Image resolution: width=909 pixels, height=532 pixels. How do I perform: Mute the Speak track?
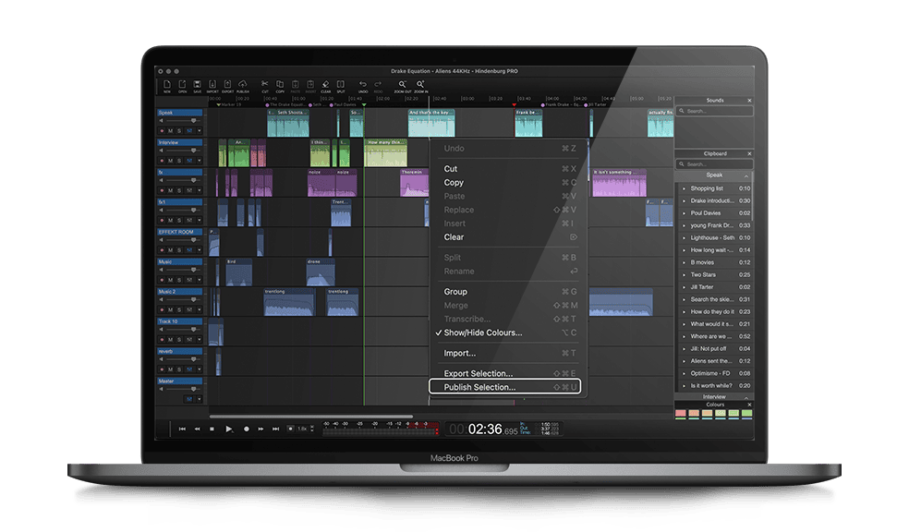click(170, 131)
